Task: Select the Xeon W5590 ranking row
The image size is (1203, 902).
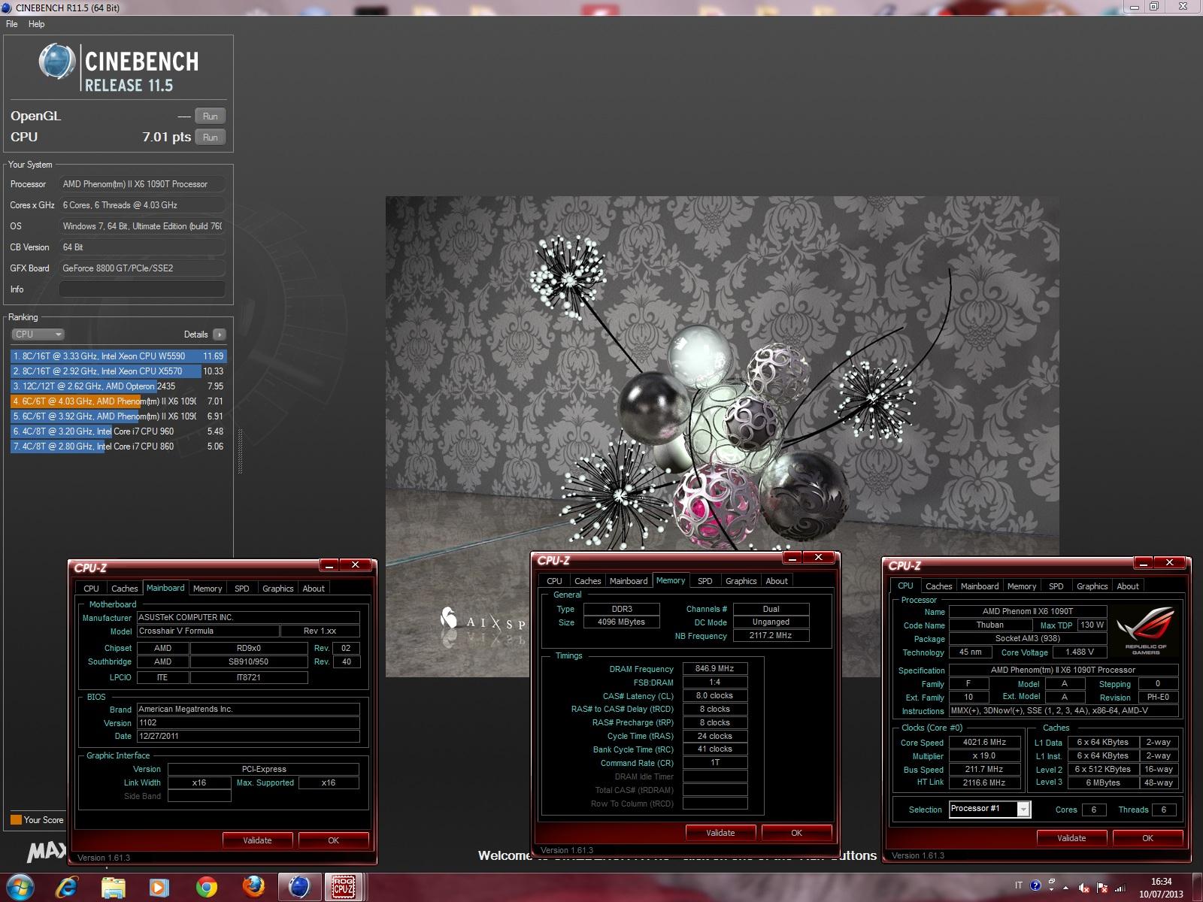Action: [118, 356]
